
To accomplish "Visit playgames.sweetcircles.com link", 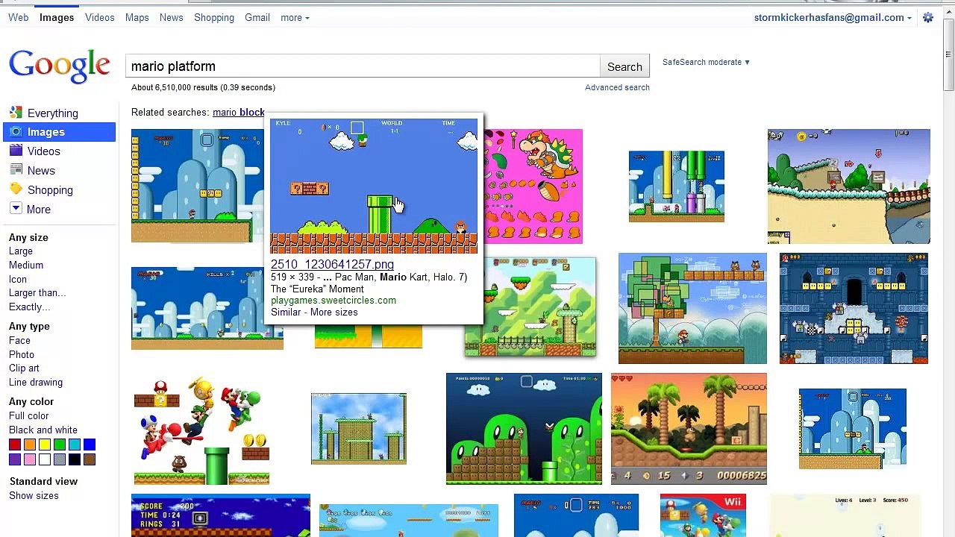I will coord(334,300).
